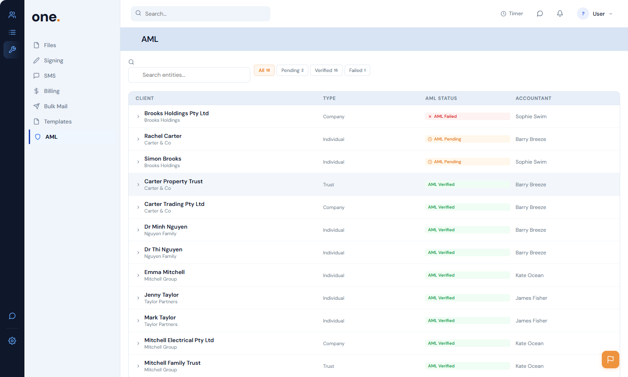Viewport: 628px width, 377px height.
Task: Click James Fisher in the Jenny Taylor row
Action: (x=531, y=298)
